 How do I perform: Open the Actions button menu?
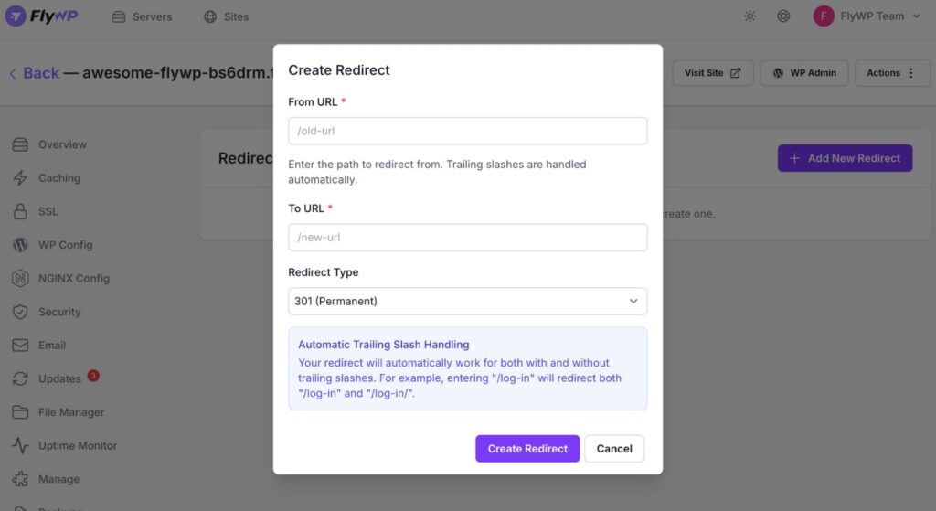tap(892, 73)
